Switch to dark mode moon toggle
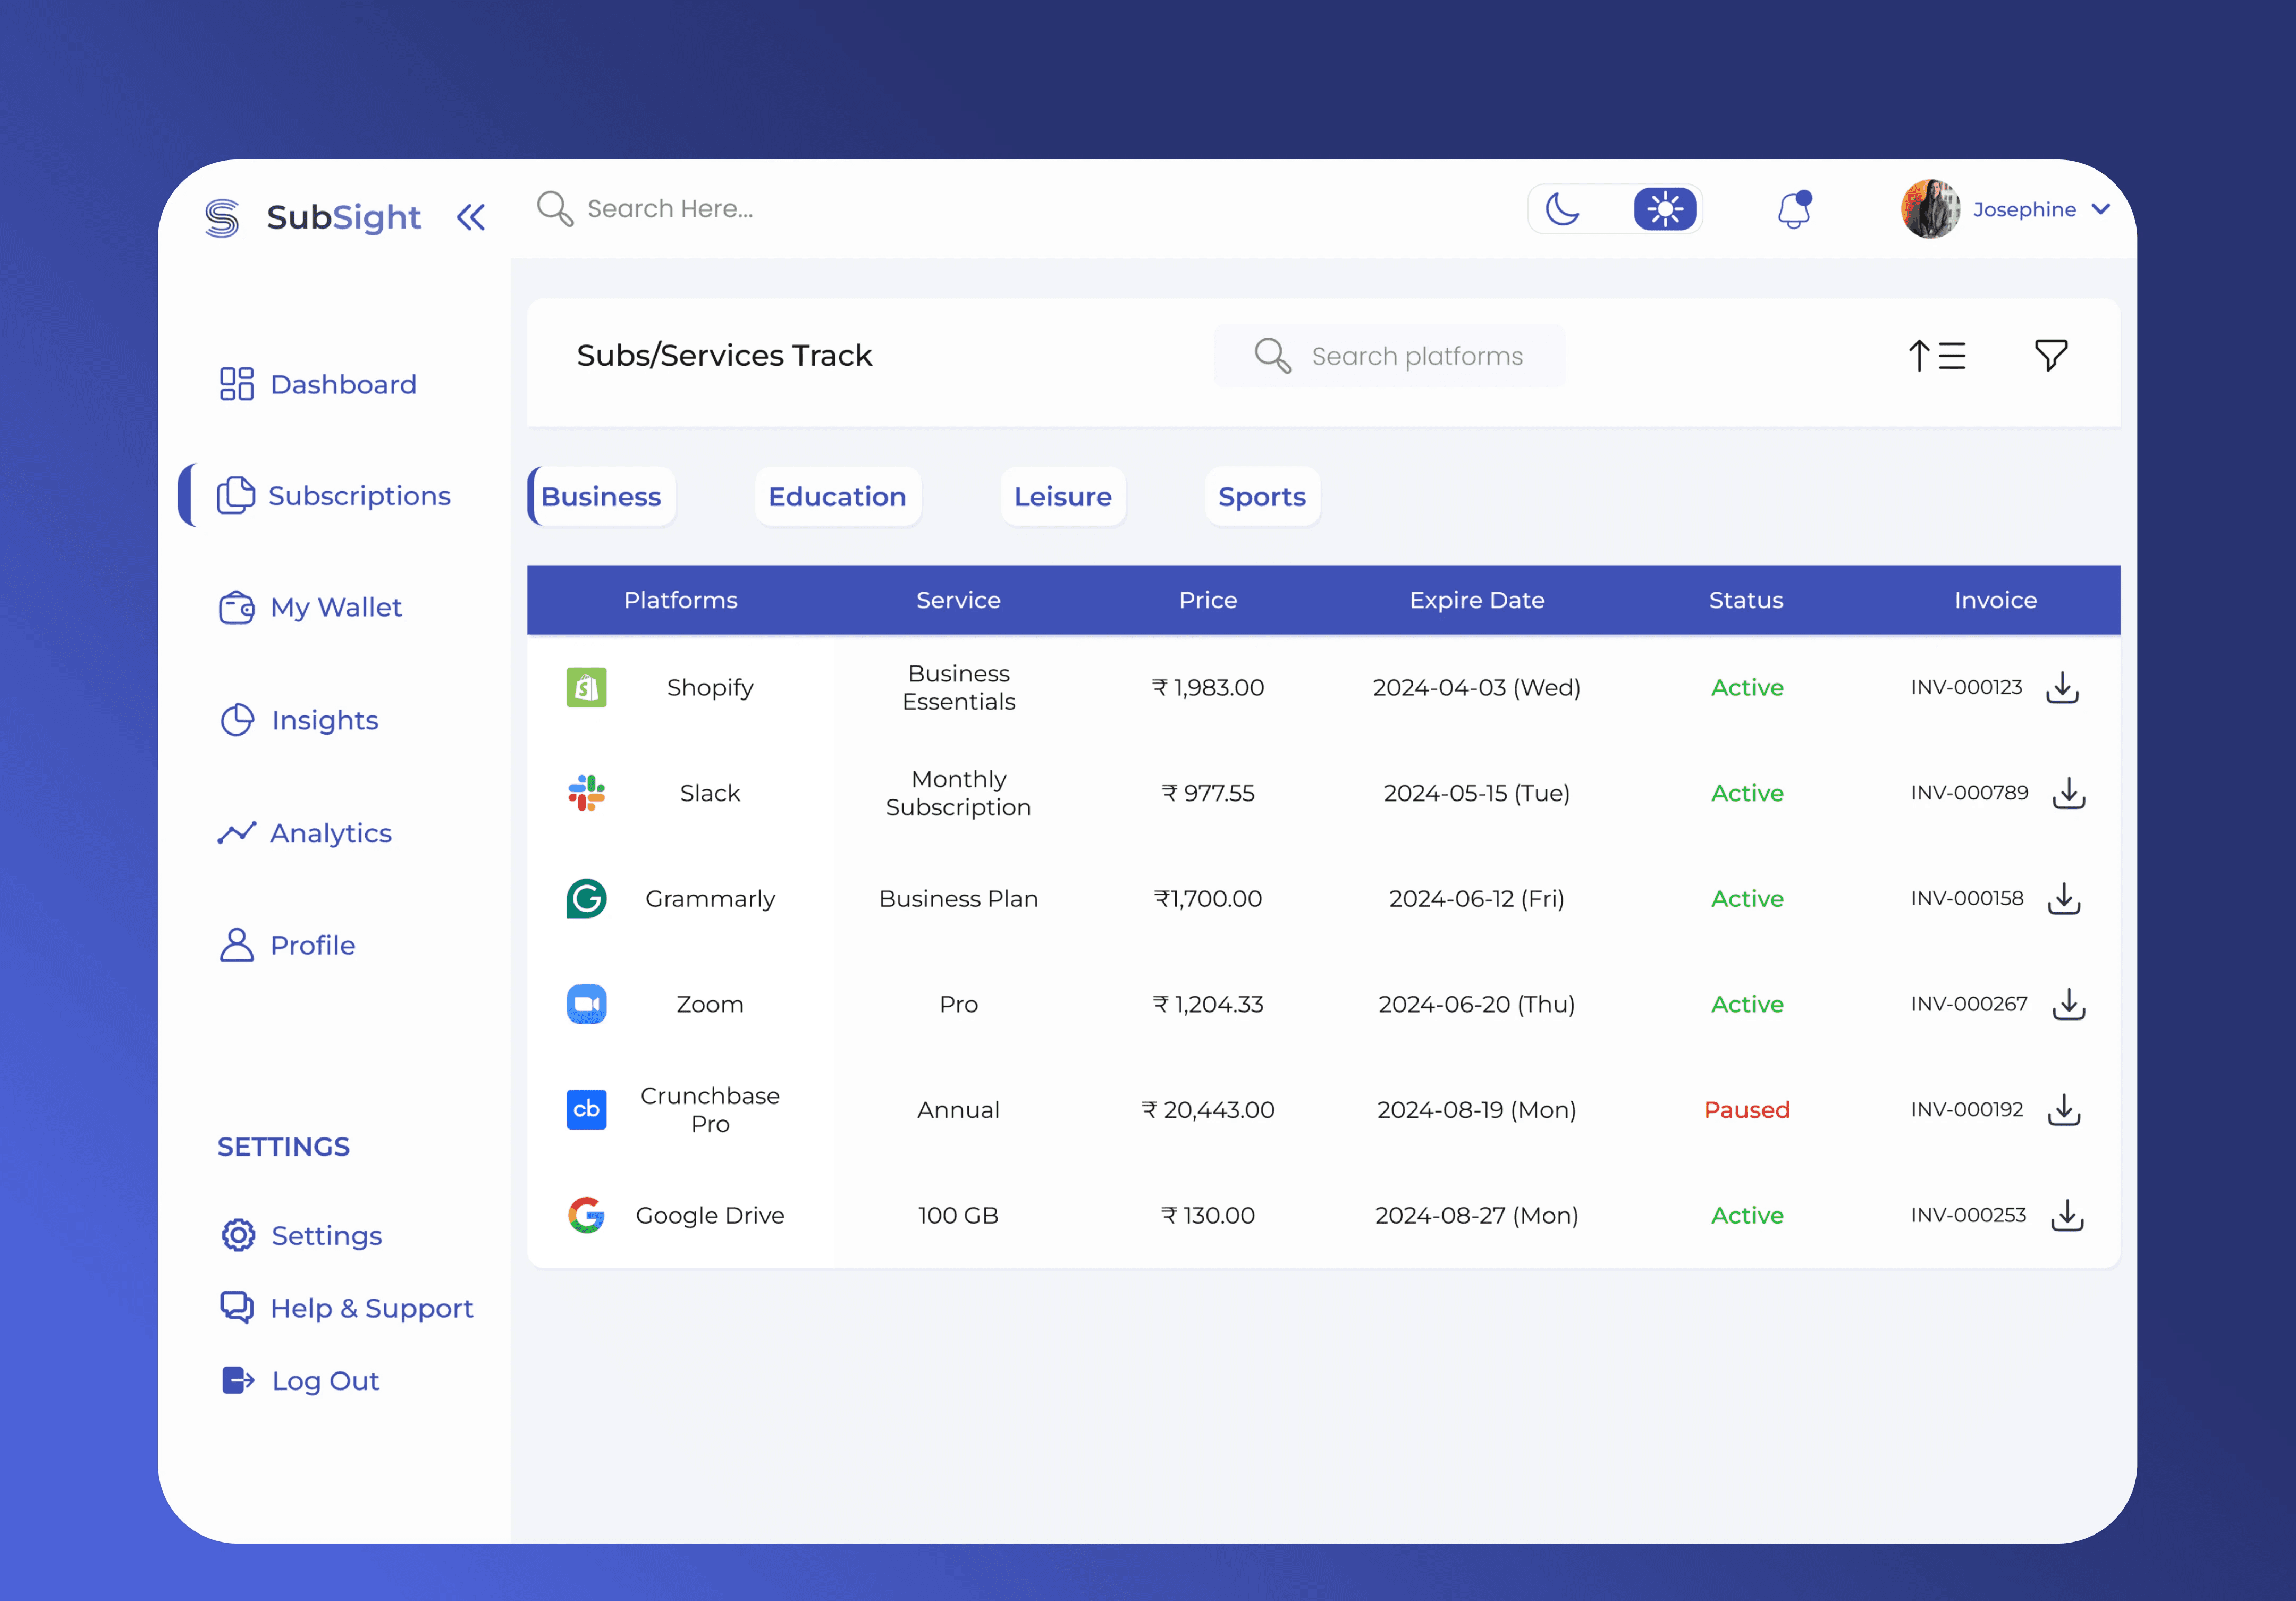 (1562, 210)
